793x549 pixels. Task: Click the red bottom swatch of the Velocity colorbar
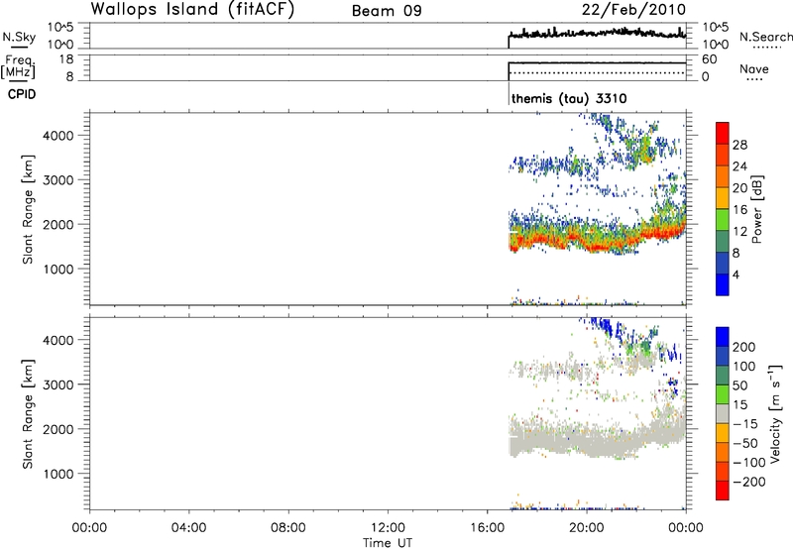[723, 491]
